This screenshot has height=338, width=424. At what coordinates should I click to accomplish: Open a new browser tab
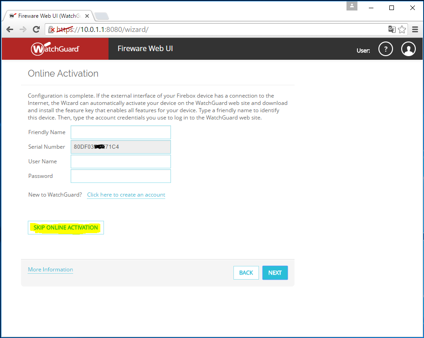tap(101, 16)
